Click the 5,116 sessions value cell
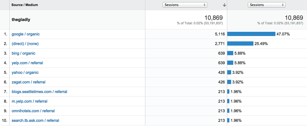Image resolution: width=307 pixels, height=126 pixels. click(219, 34)
